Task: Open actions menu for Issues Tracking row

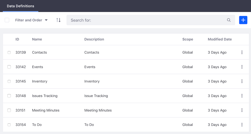Action: [242, 96]
